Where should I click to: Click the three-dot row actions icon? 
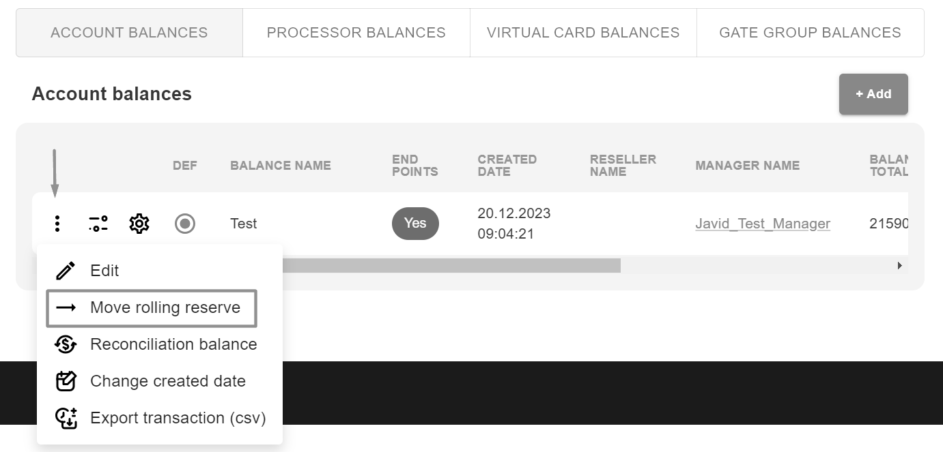(x=57, y=224)
